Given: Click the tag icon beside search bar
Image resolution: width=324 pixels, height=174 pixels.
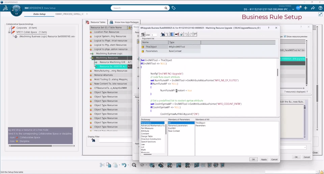Looking at the screenshot, I should point(173,8).
